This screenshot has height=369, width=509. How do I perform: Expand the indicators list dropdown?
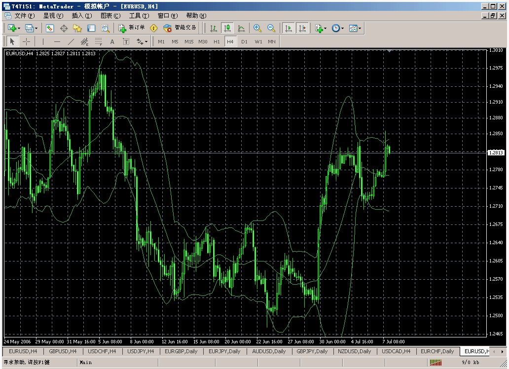[326, 28]
